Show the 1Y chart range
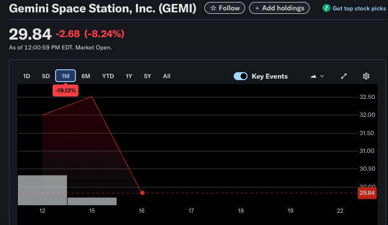388x225 pixels. coord(129,76)
